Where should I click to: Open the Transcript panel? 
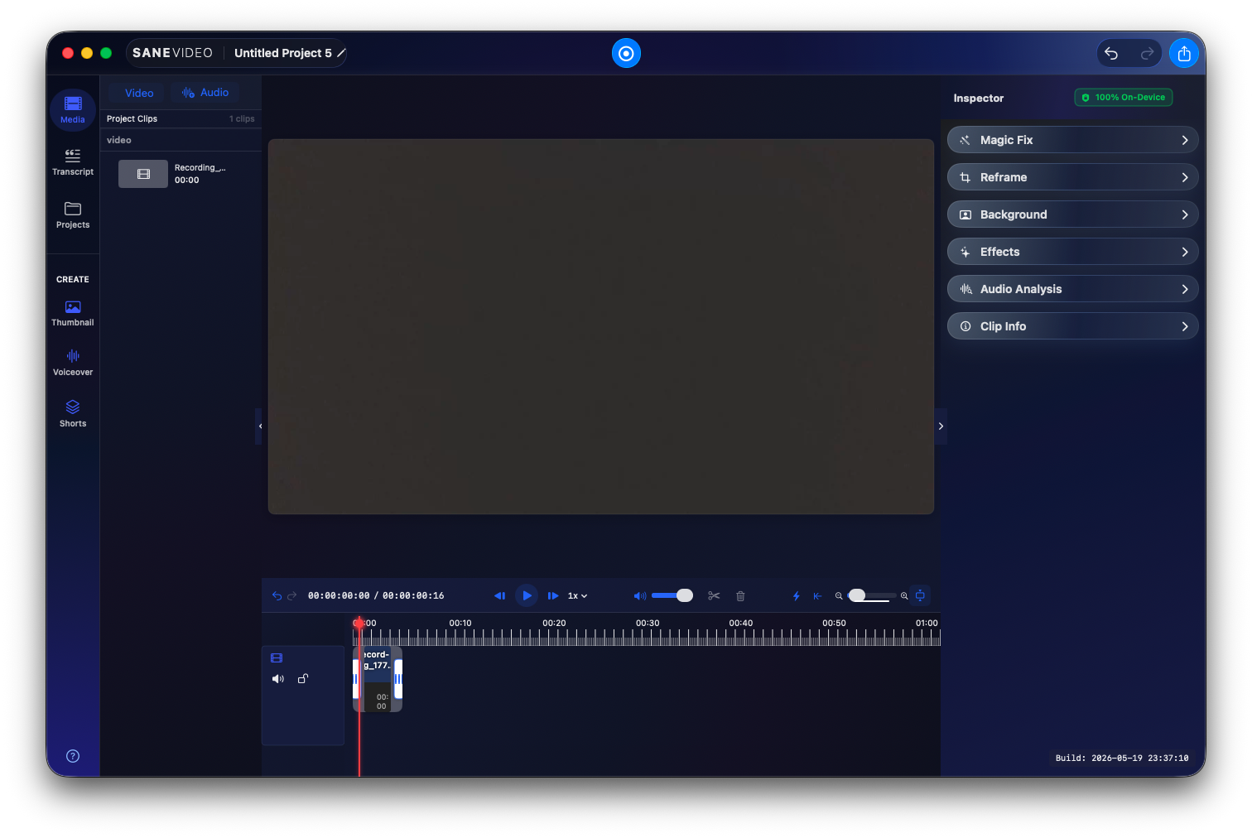73,162
